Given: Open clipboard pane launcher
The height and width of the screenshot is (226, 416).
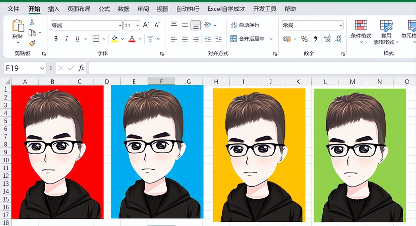Looking at the screenshot, I should (44, 54).
